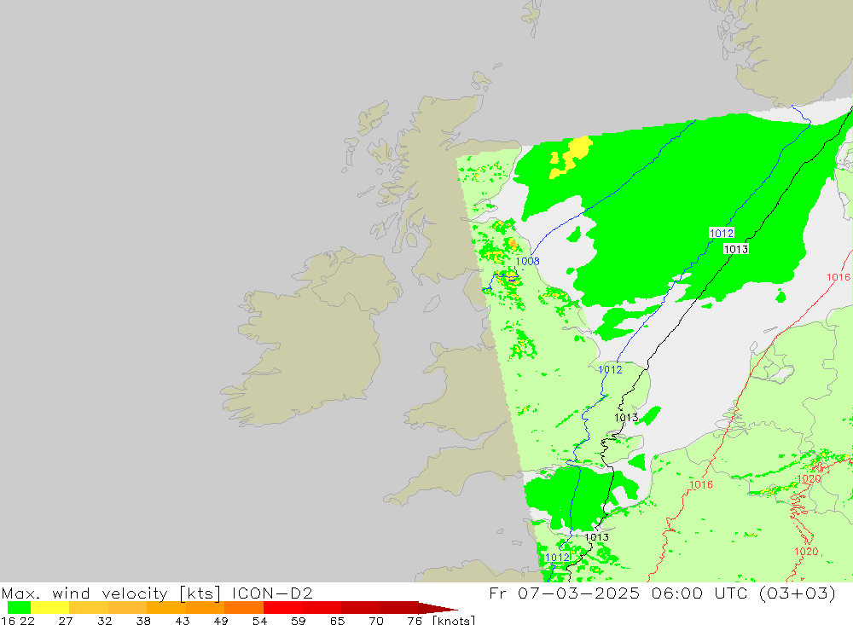Click the dark red 70–76 knots legend swatch
853x625 pixels.
coord(398,608)
